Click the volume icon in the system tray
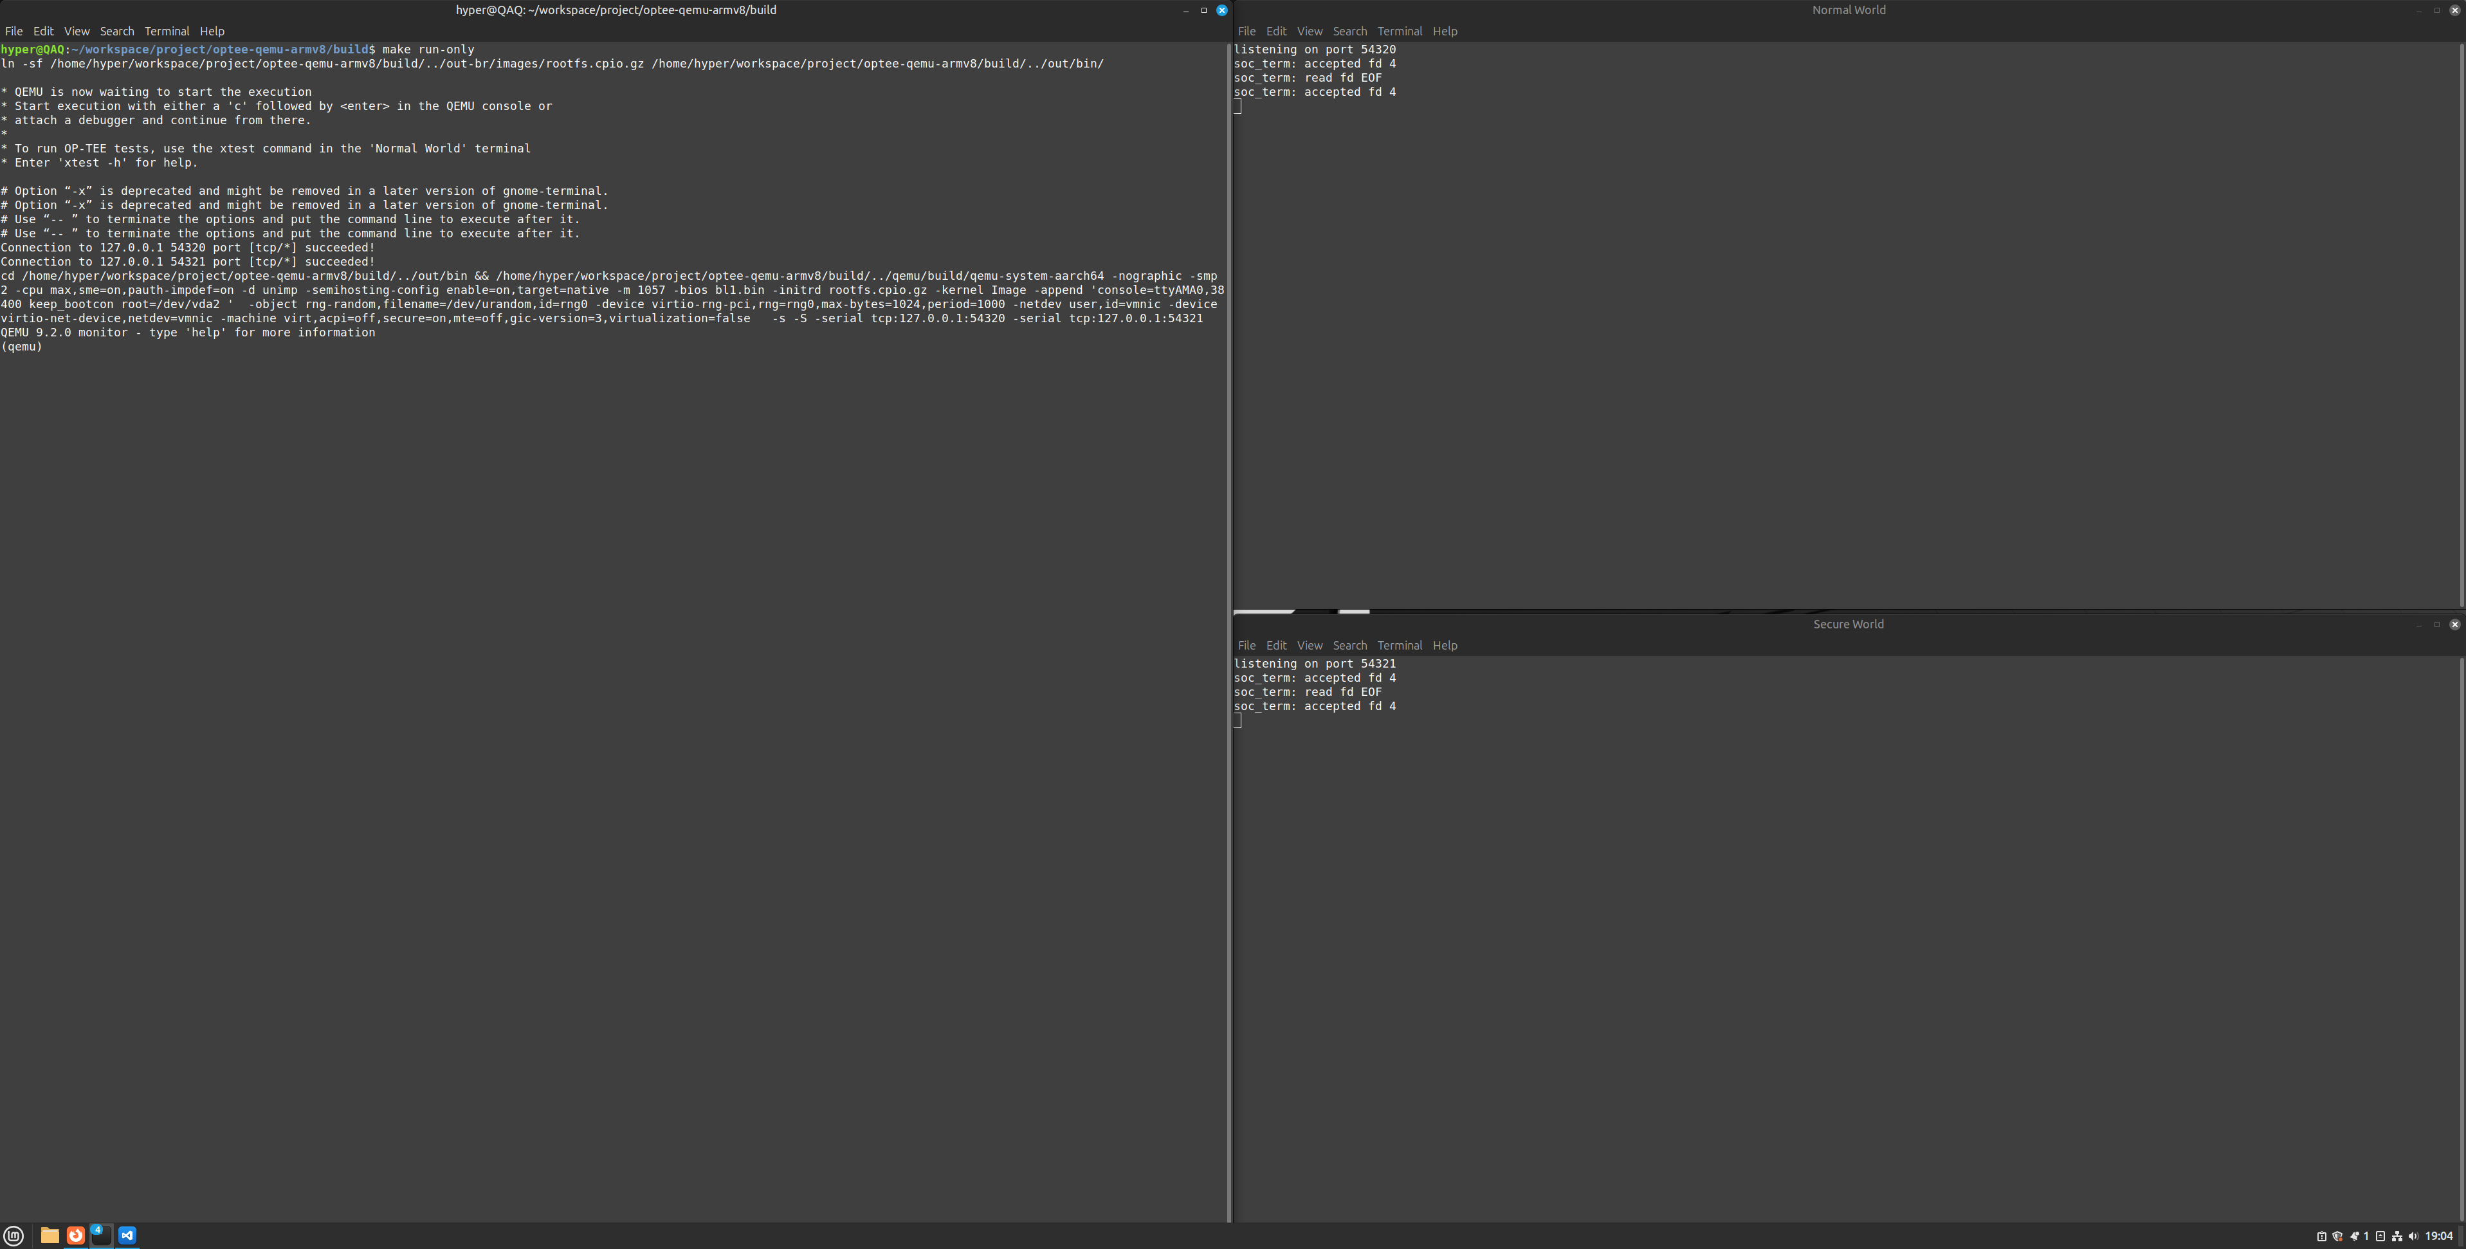 (x=2413, y=1237)
